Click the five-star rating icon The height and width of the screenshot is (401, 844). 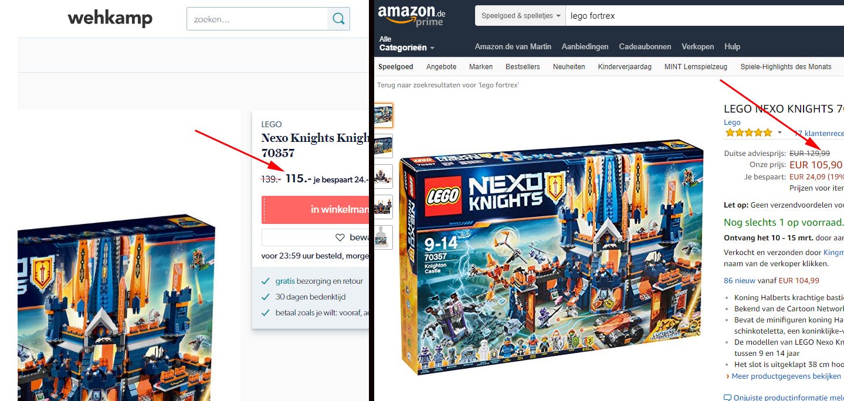(748, 133)
